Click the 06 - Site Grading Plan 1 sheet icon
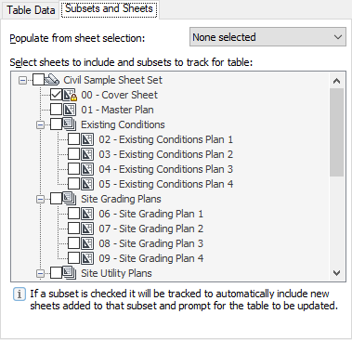The height and width of the screenshot is (340, 352). [x=87, y=214]
